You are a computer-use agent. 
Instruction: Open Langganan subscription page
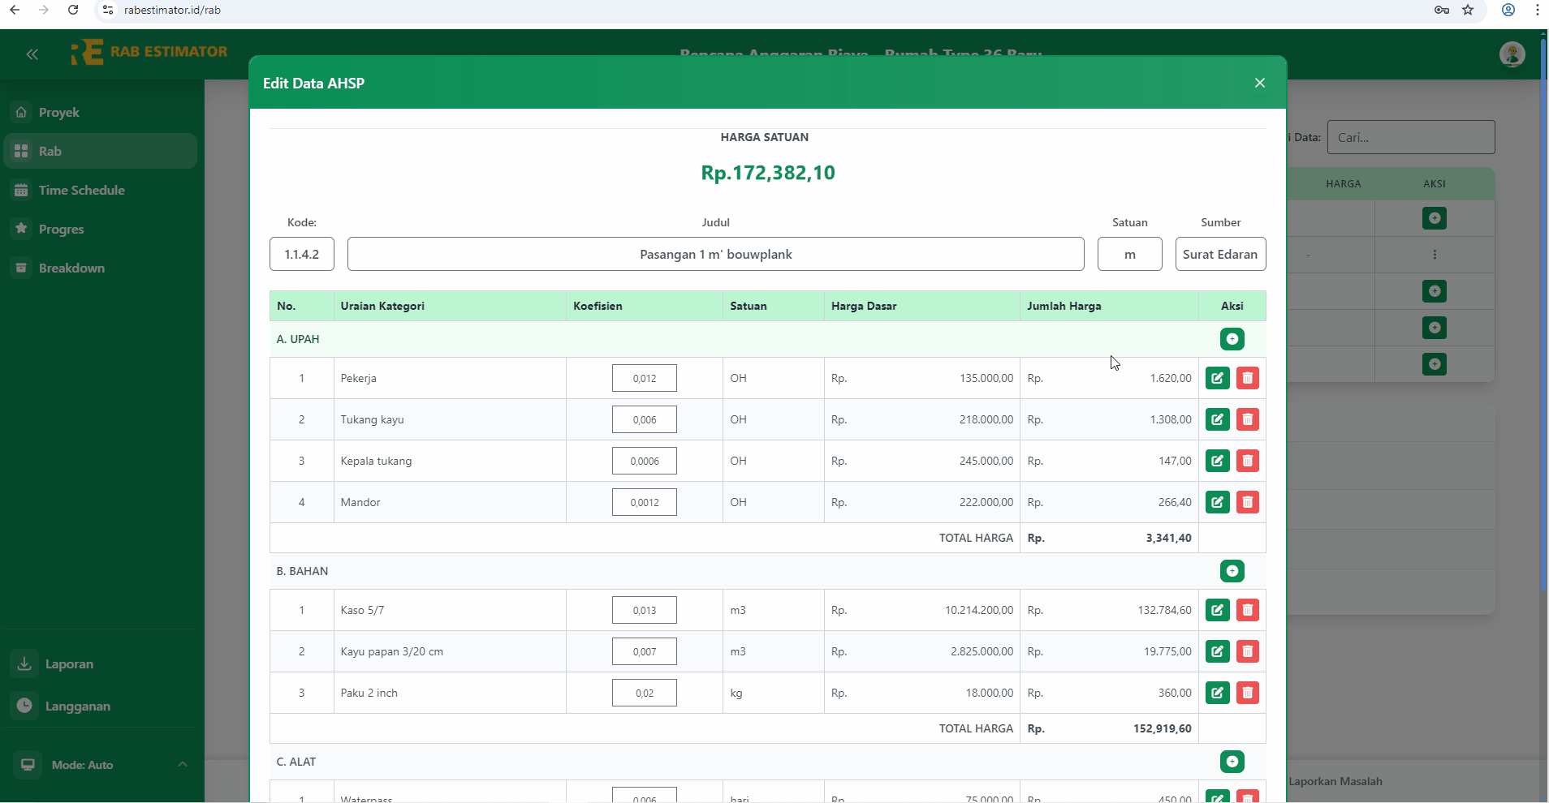point(77,706)
